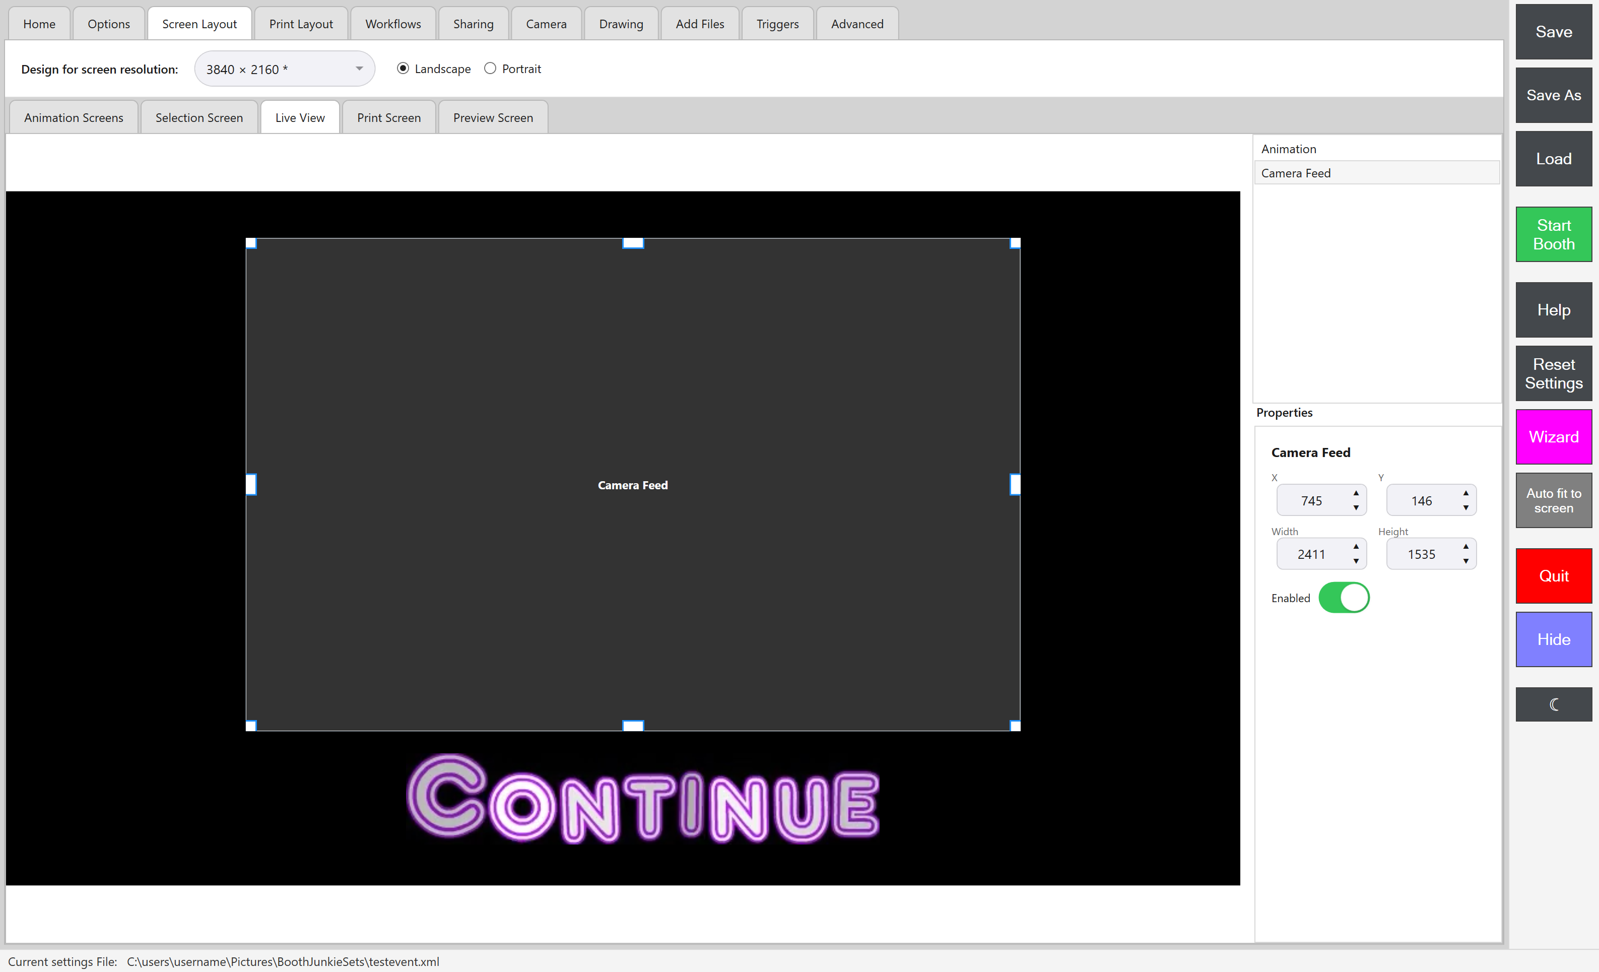Click bottom-left resize handle of Camera Feed
1599x972 pixels.
(251, 726)
